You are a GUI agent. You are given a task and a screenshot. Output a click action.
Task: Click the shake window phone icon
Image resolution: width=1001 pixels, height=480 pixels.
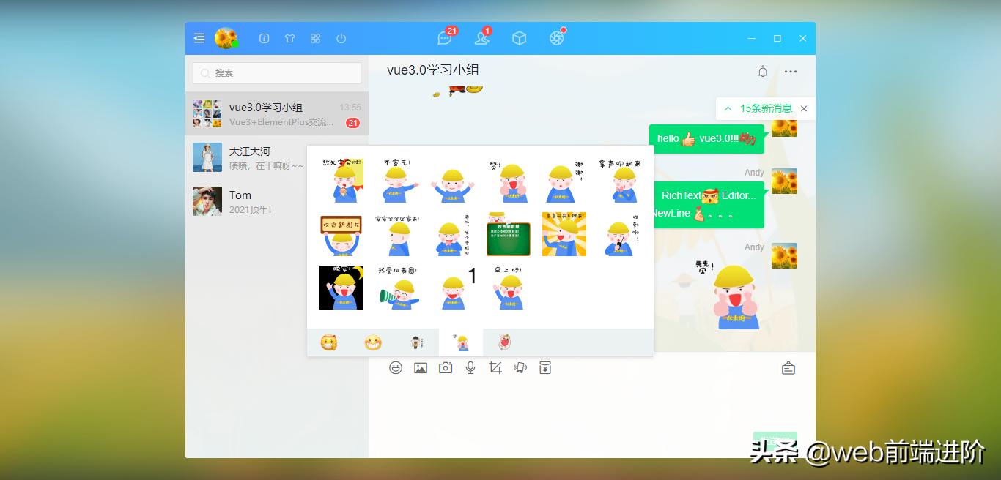[x=520, y=368]
